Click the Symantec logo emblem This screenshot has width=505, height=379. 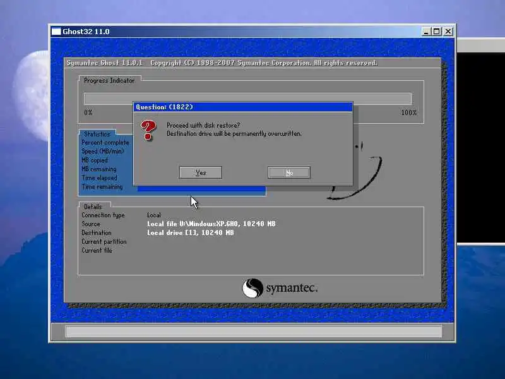[252, 288]
